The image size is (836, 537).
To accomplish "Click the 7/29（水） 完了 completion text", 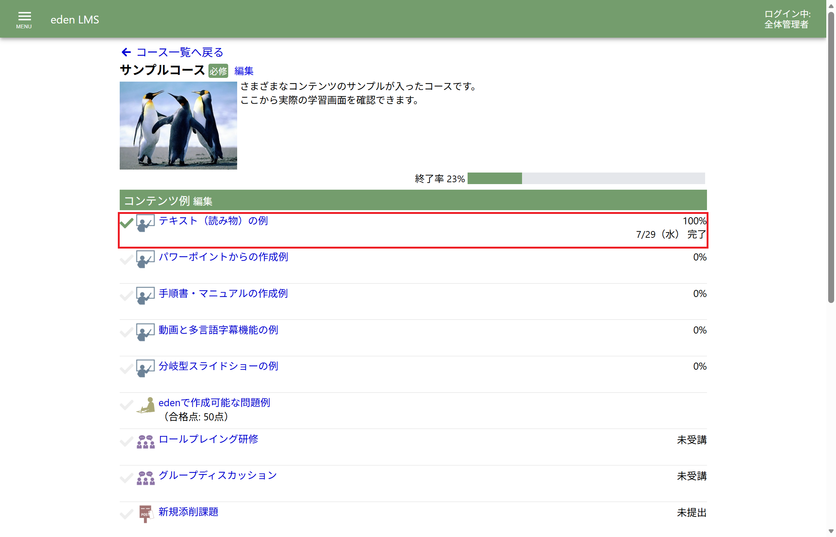I will tap(671, 234).
